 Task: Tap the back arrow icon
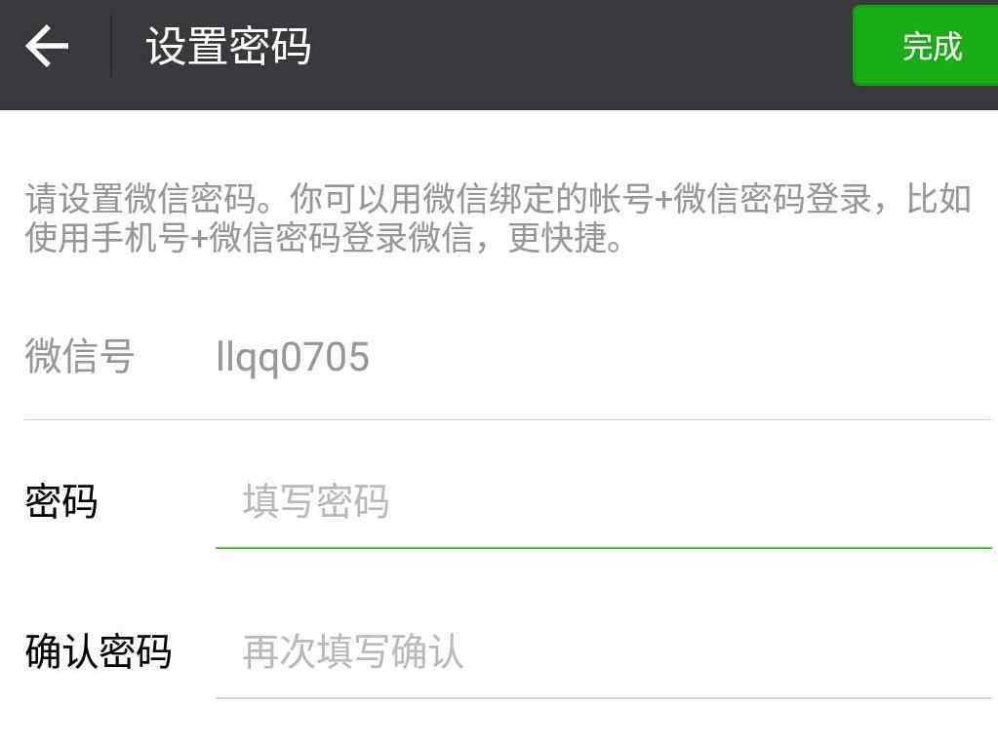click(x=47, y=46)
